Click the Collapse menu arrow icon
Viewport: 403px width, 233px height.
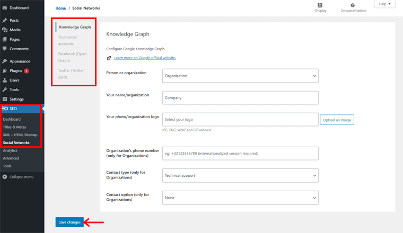5,177
